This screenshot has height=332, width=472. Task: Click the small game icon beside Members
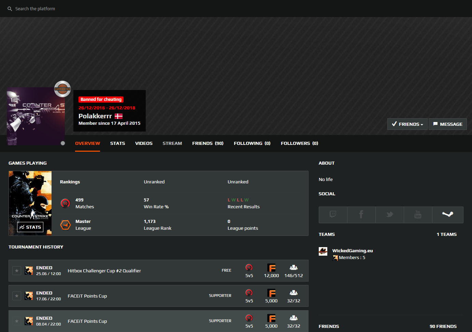click(x=335, y=258)
